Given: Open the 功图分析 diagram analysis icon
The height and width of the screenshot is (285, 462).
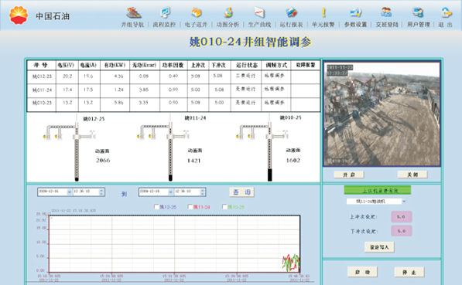Looking at the screenshot, I should (x=228, y=12).
